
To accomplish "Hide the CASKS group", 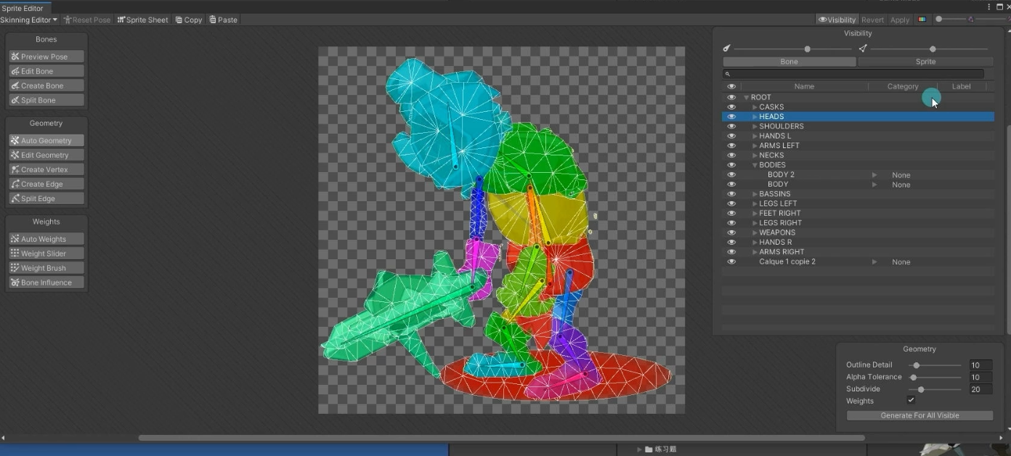I will 731,107.
